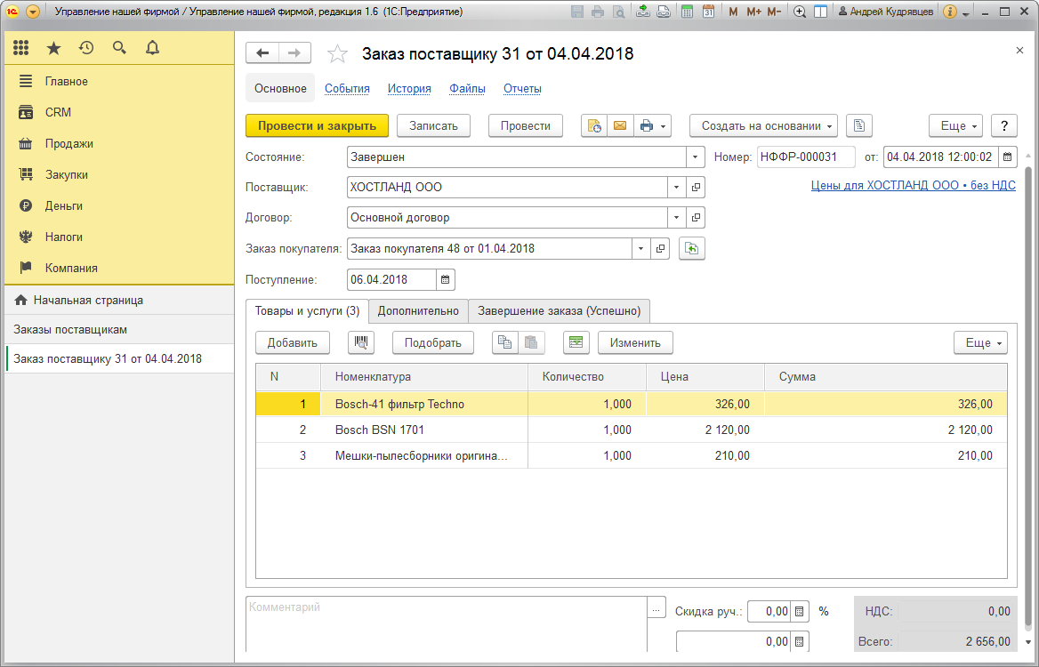Viewport: 1039px width, 667px height.
Task: Open notifications bell icon
Action: (152, 48)
